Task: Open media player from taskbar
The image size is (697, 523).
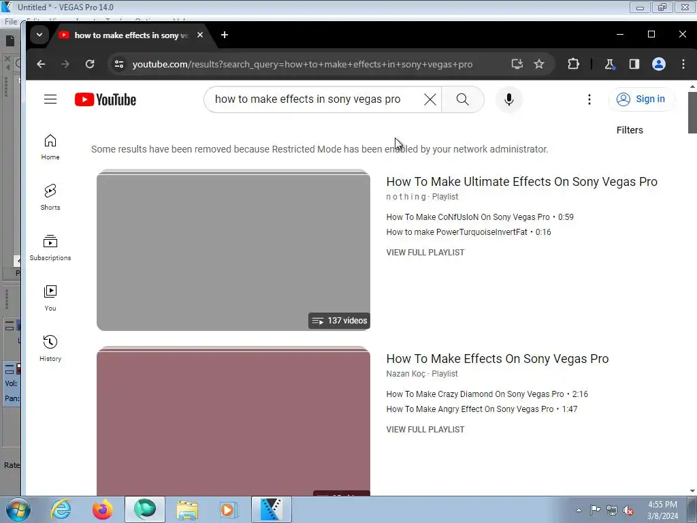Action: [229, 509]
